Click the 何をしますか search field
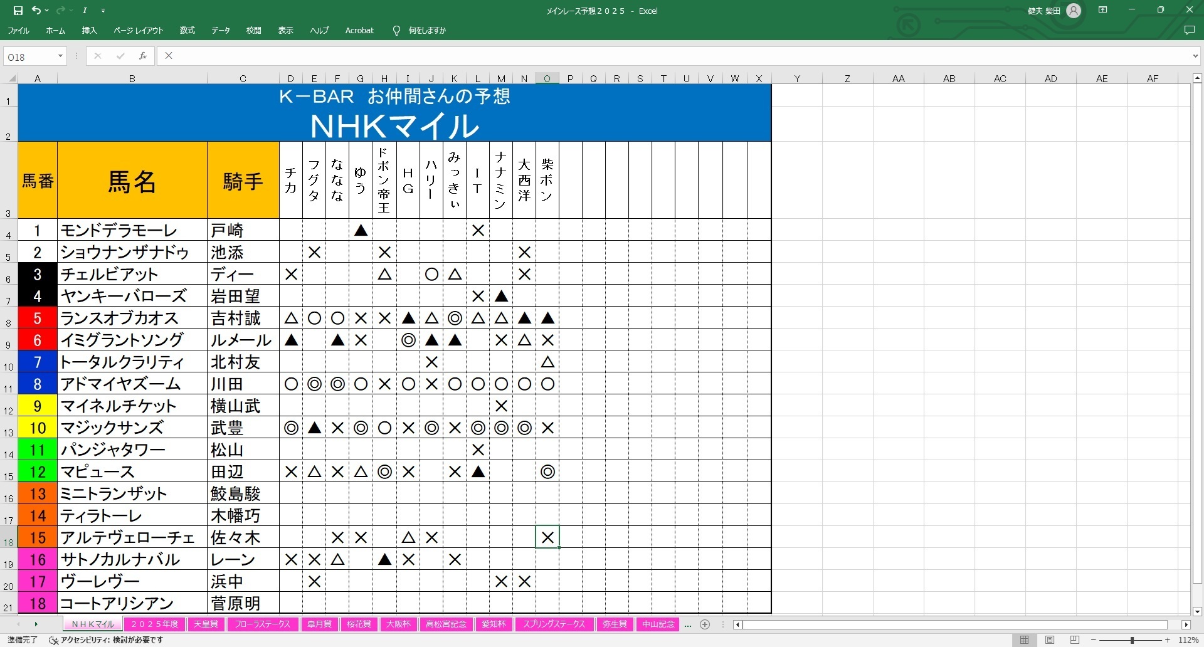This screenshot has width=1204, height=647. click(427, 30)
